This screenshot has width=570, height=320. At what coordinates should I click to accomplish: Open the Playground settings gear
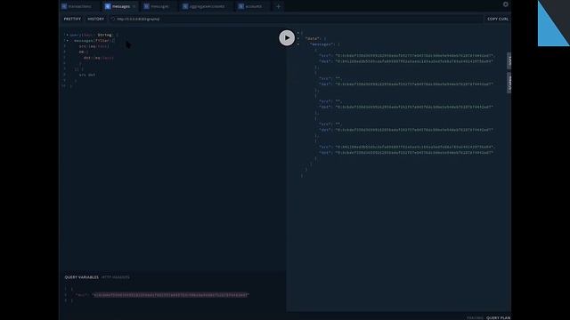(505, 4)
